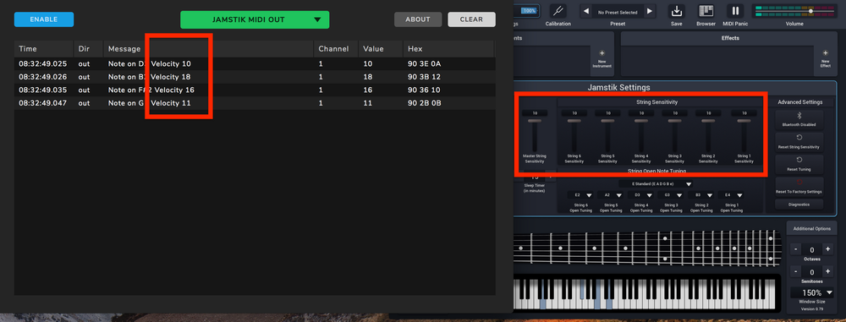Open the JAMSTIK MIDI OUT device dropdown
The height and width of the screenshot is (322, 846).
click(x=255, y=19)
